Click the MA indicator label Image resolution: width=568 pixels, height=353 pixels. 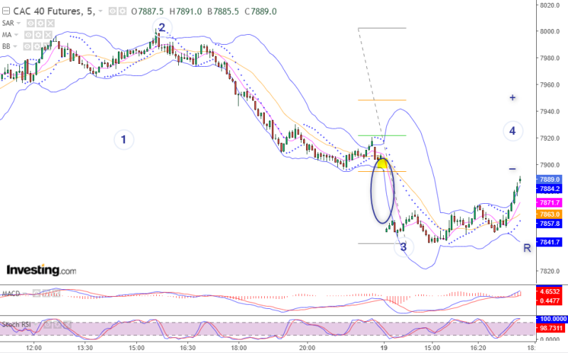click(6, 35)
